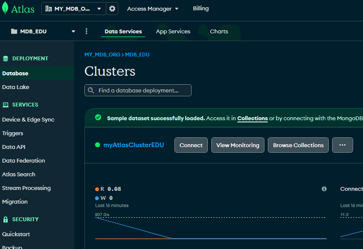Screen dimensions: 363x249
Task: Click the Atlas leaf logo
Action: tap(4, 9)
